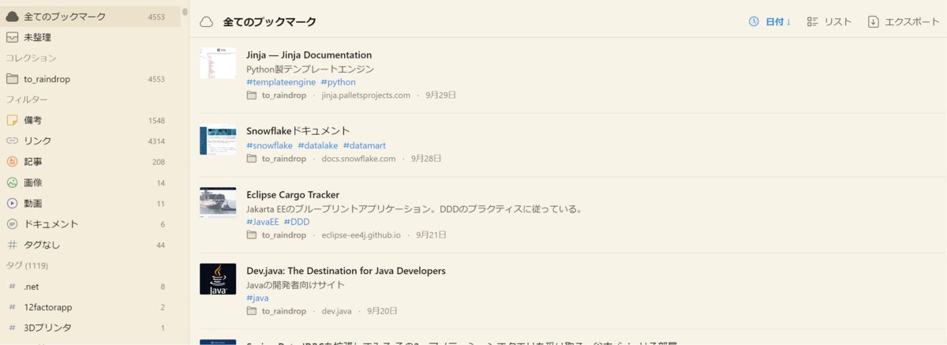Click the 9月29日 date text

(x=441, y=96)
